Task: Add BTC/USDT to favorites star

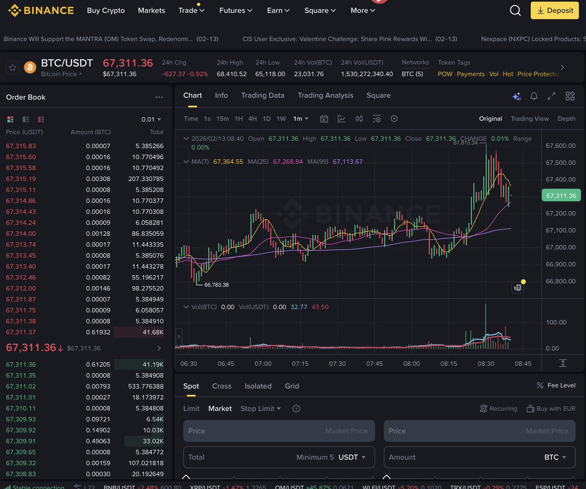Action: (13, 67)
